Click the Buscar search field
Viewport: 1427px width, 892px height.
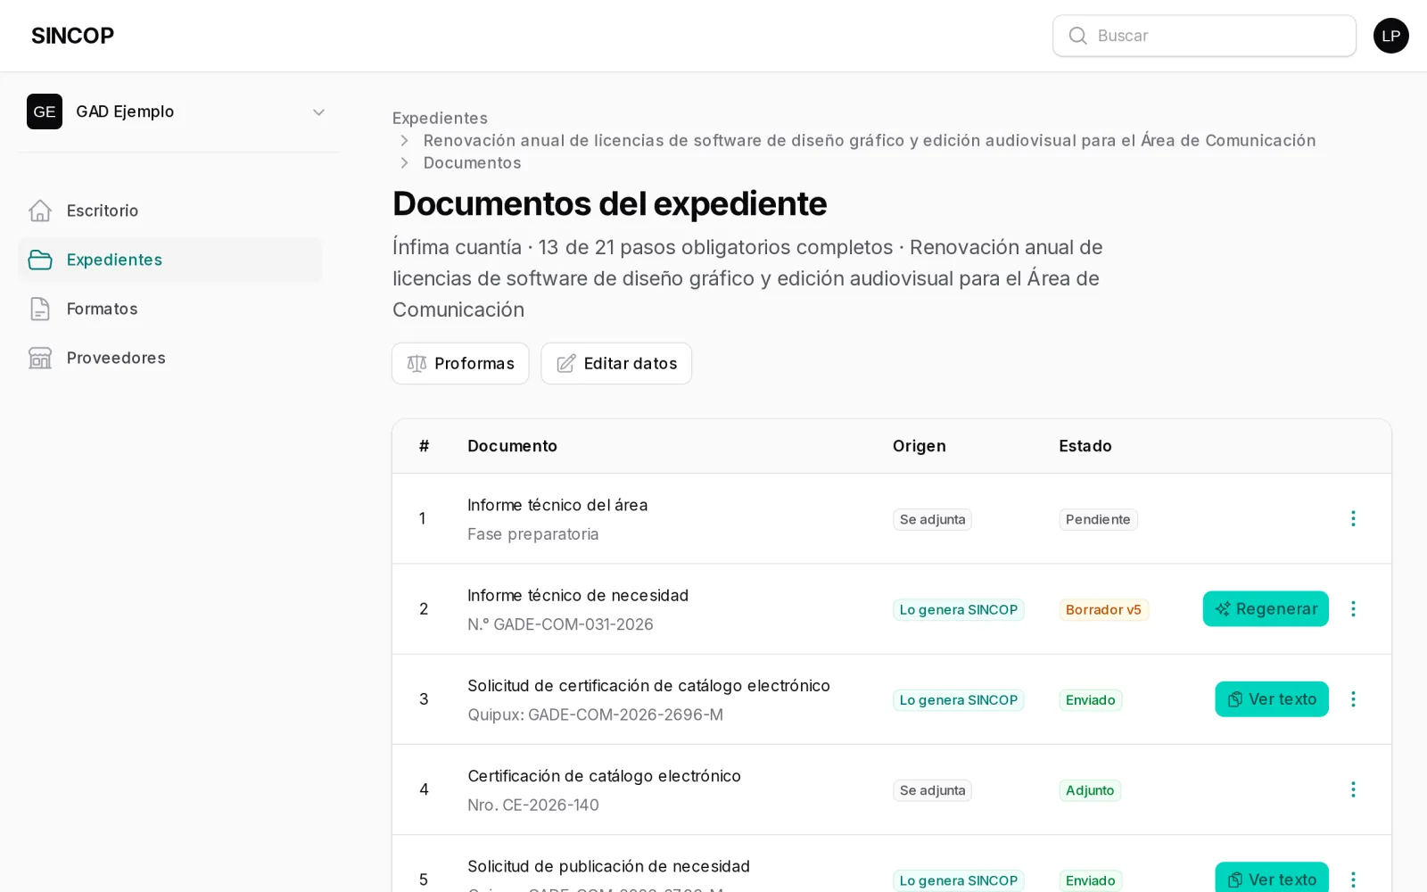1204,36
